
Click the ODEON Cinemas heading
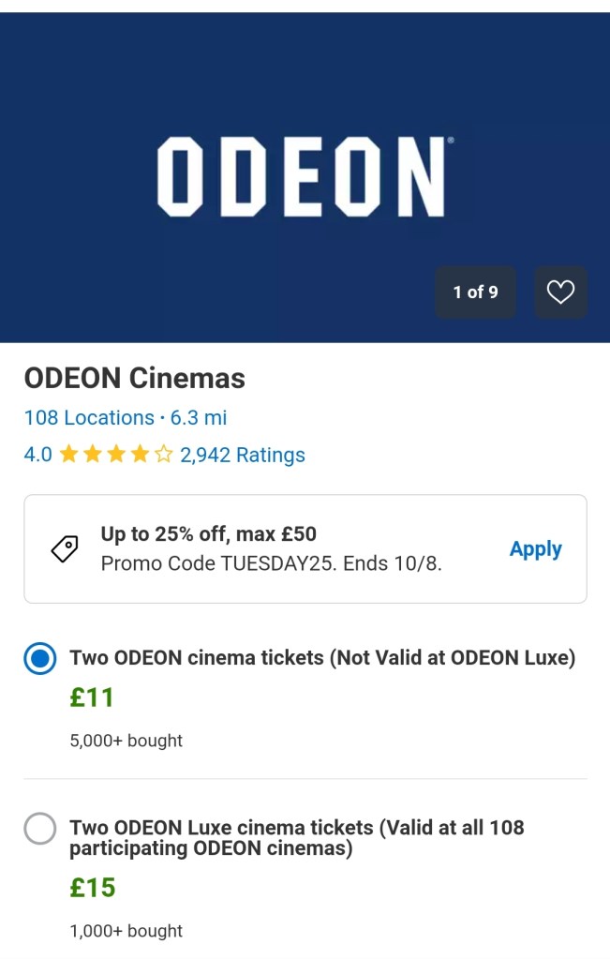[134, 378]
